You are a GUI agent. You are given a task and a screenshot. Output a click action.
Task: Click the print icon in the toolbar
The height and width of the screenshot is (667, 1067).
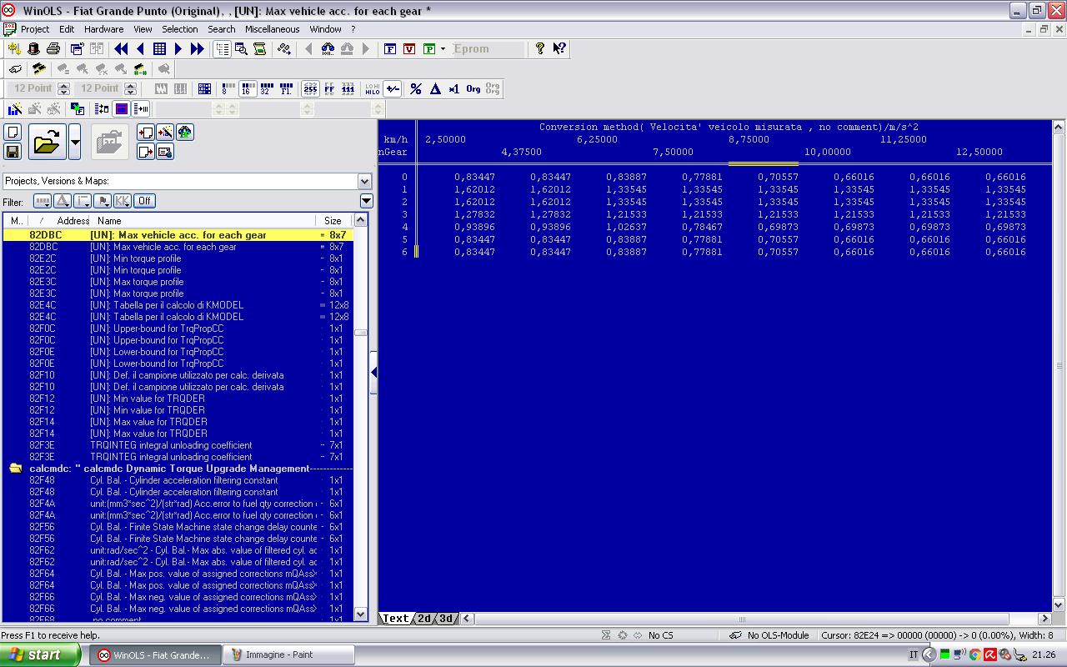pyautogui.click(x=53, y=49)
